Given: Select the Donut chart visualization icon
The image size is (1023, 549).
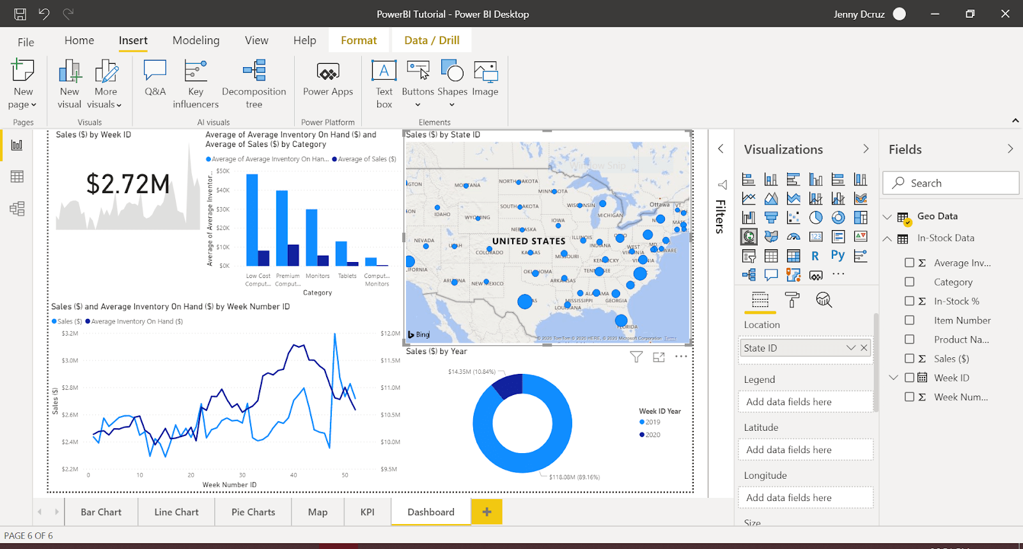Looking at the screenshot, I should coord(838,218).
